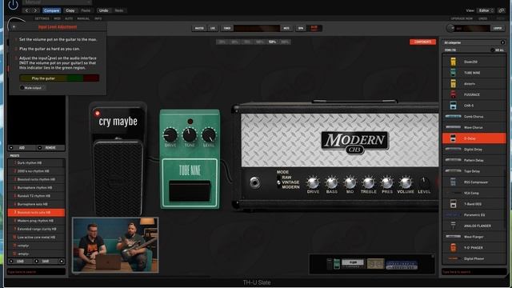Adjust the Tube Nine DRIVE knob
The image size is (512, 288).
click(x=170, y=135)
